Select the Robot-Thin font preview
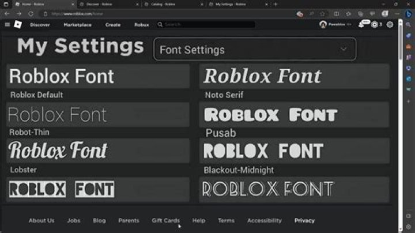This screenshot has height=233, width=415. click(x=98, y=114)
